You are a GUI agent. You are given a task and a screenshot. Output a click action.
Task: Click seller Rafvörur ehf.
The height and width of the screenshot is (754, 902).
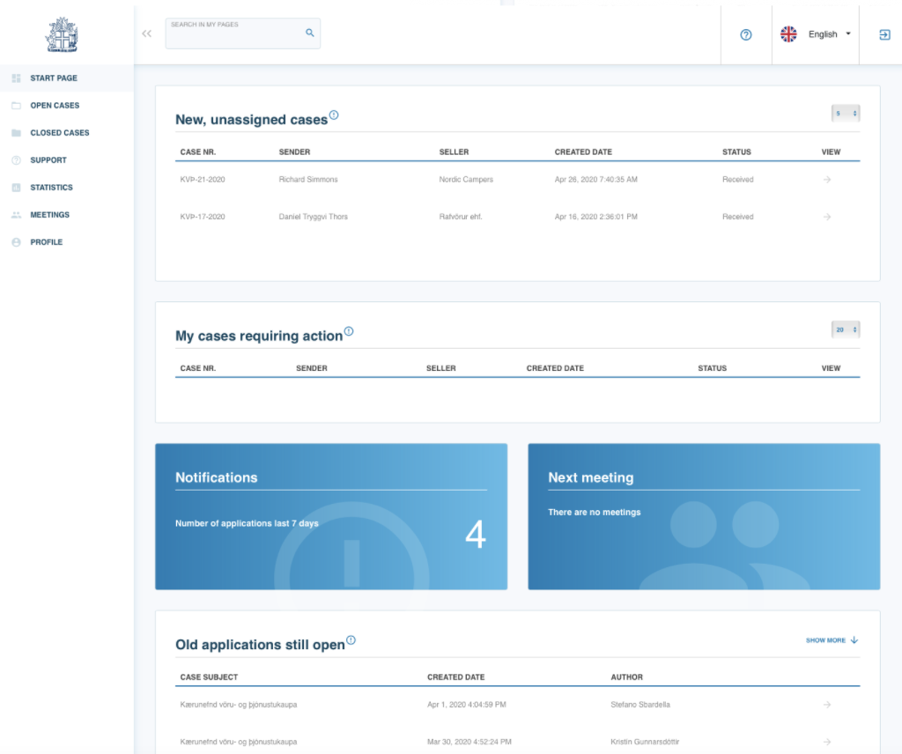461,217
